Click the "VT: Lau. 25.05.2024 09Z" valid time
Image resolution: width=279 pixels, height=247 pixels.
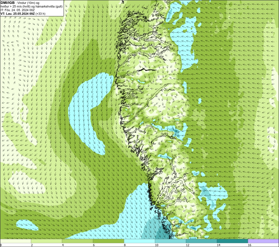pos(18,14)
